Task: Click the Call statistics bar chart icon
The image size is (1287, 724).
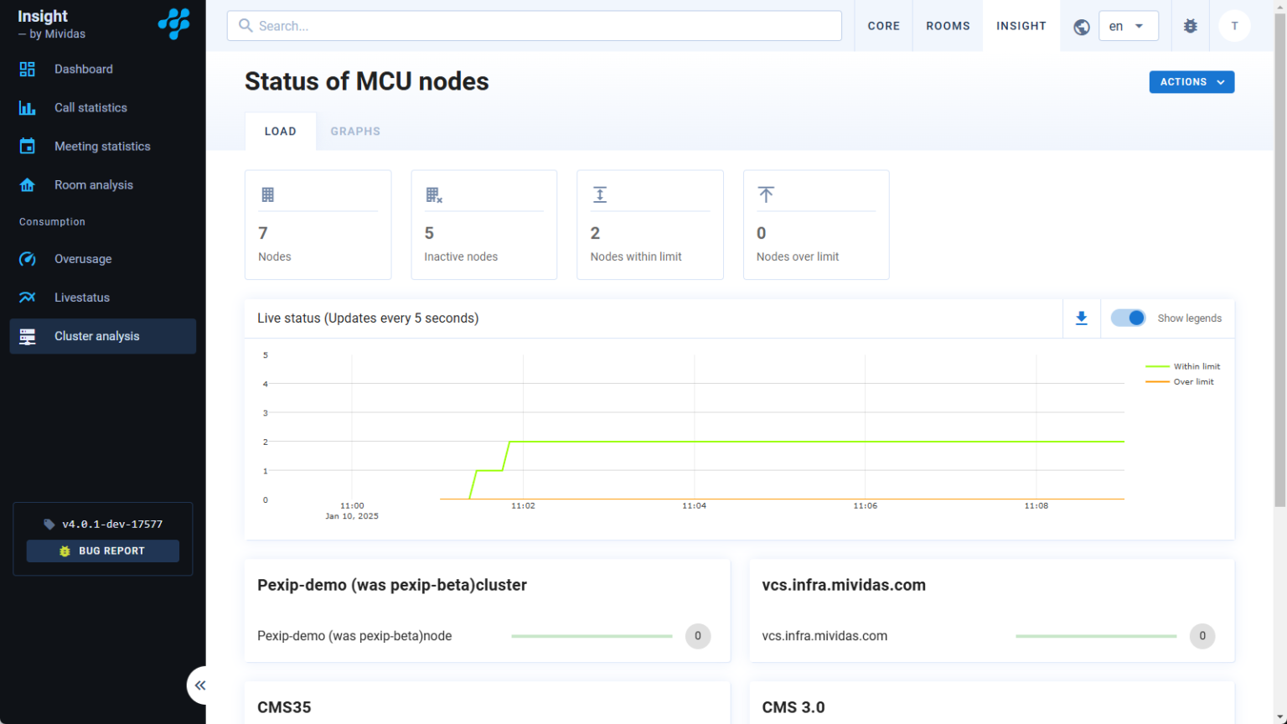Action: click(28, 107)
